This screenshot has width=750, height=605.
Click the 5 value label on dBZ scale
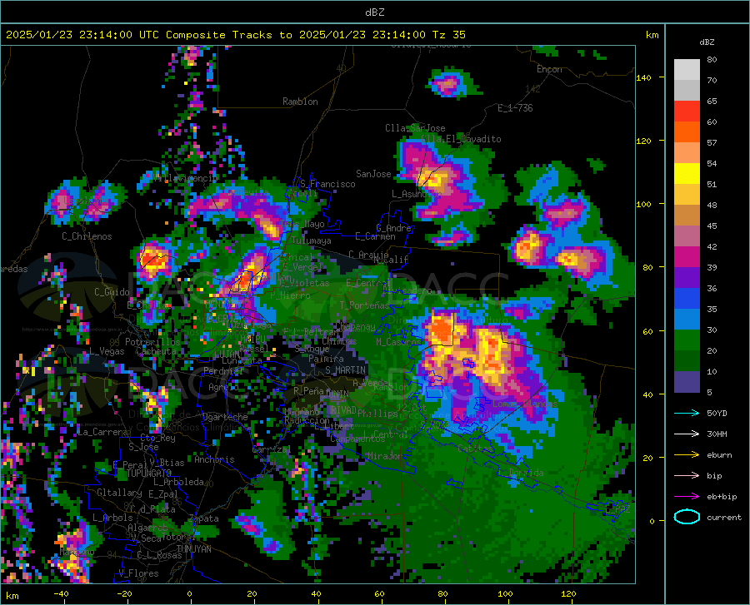point(709,392)
